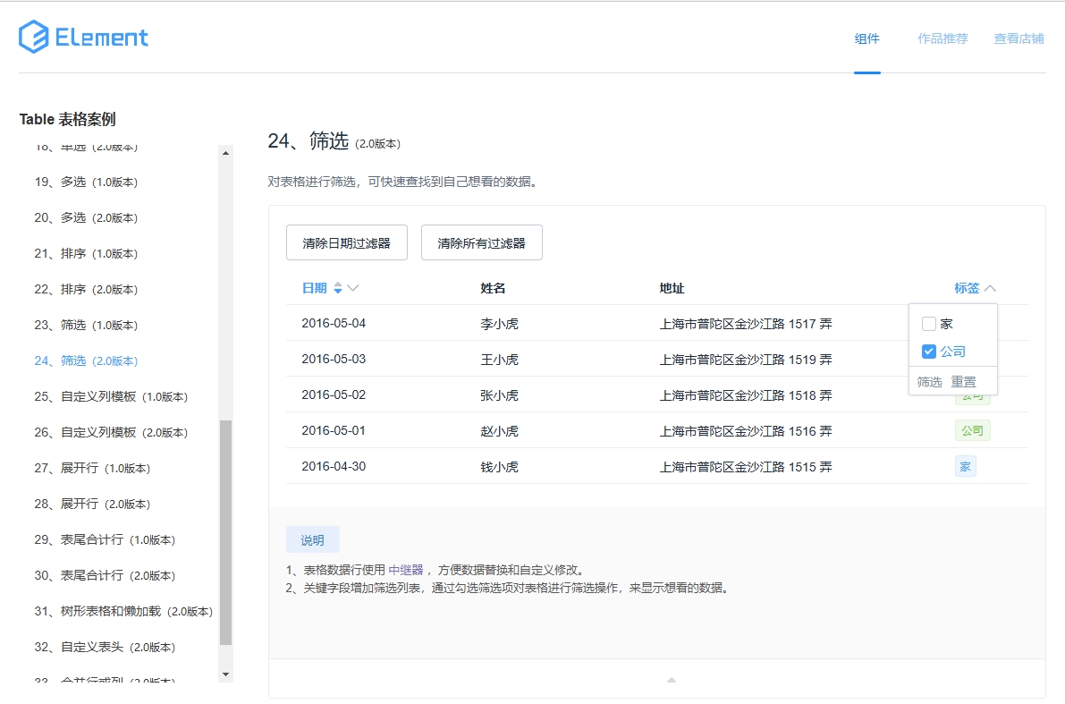The width and height of the screenshot is (1065, 704).
Task: Go to the 查看店铺 tab
Action: (x=1019, y=38)
